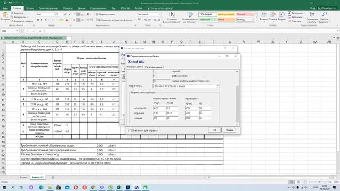Click Copy (Копировать) in clipboard group

[19, 17]
